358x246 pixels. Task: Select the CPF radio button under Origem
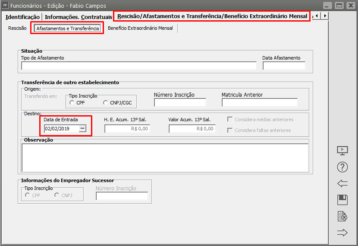[x=72, y=103]
